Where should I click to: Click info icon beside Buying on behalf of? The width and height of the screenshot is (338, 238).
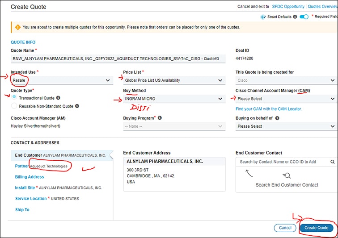(283, 118)
